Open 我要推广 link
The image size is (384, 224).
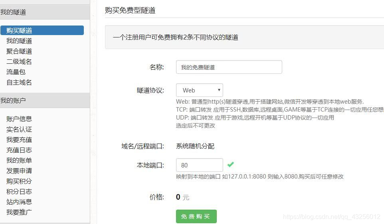19,212
